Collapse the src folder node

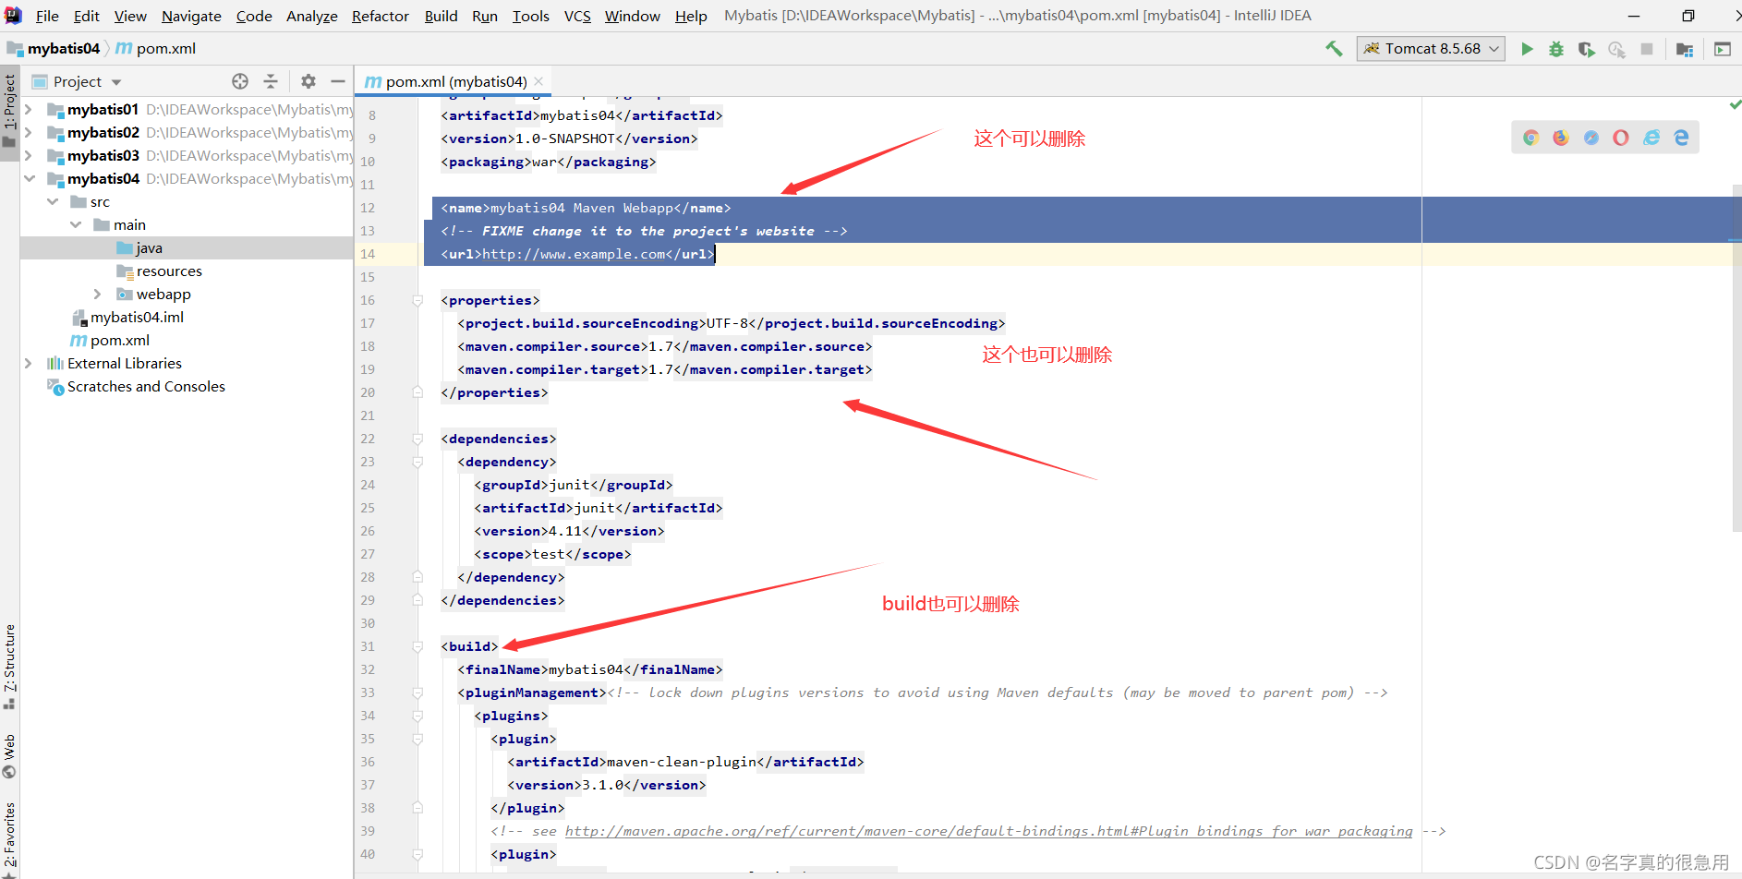(x=53, y=201)
